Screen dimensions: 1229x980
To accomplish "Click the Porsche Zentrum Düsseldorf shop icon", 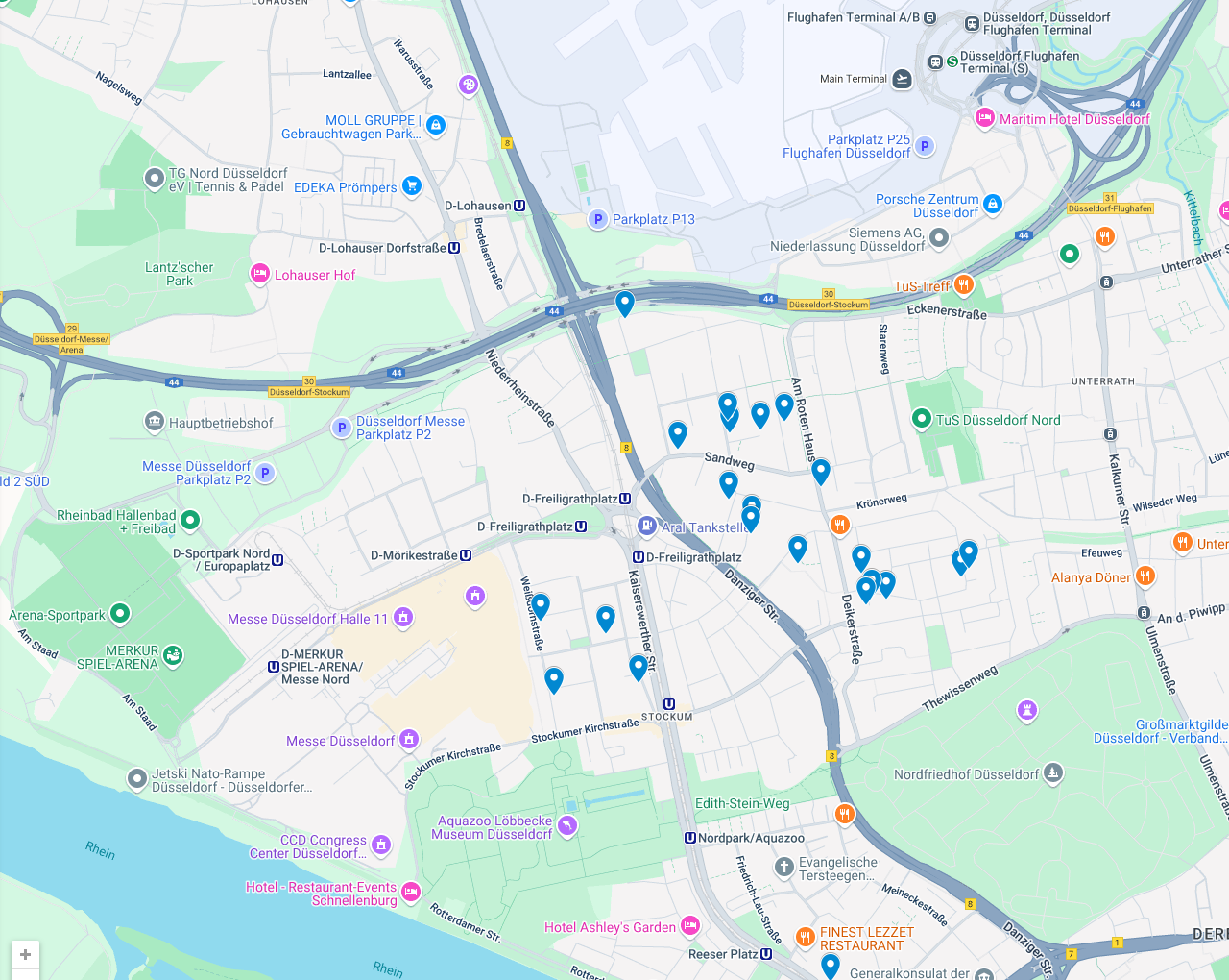I will point(993,204).
